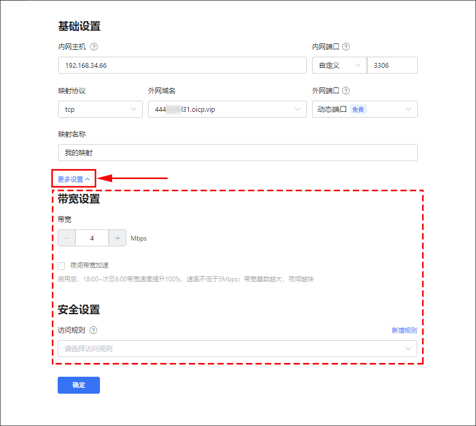
Task: Decrease bandwidth with the minus button
Action: [x=67, y=238]
